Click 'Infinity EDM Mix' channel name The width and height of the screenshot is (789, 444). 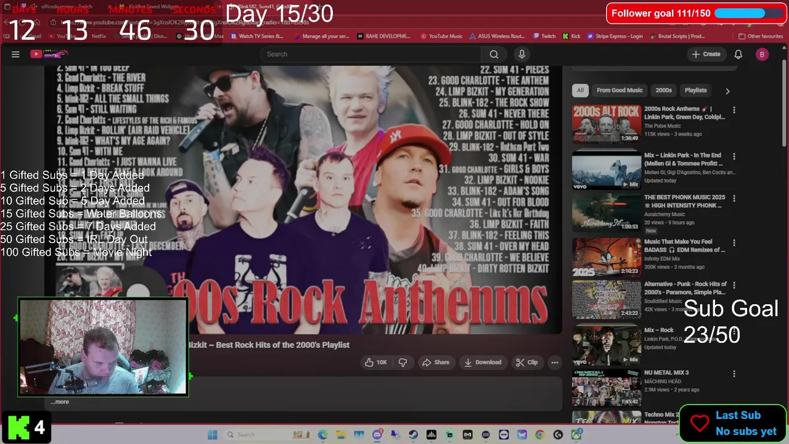[x=662, y=259]
